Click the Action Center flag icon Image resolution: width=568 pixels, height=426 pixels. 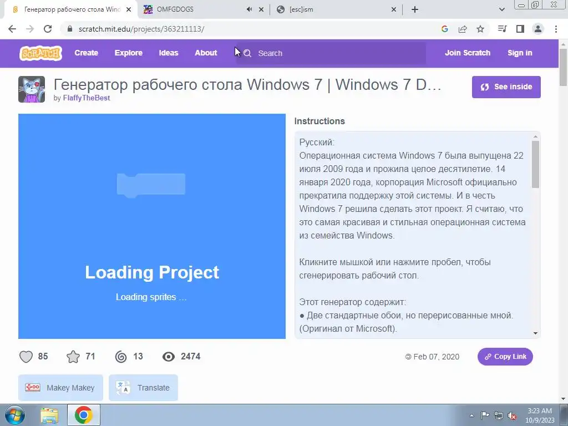485,415
